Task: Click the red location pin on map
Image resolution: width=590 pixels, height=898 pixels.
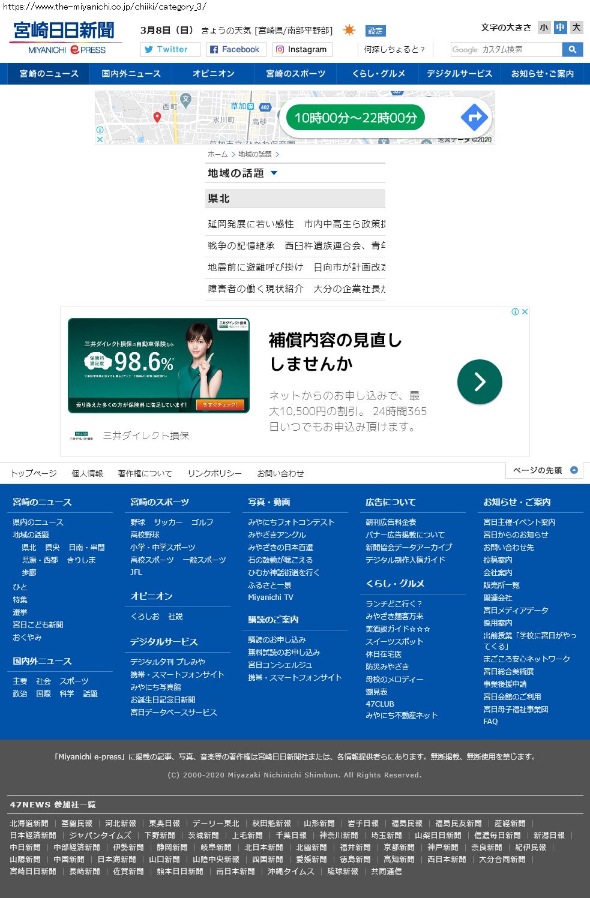Action: click(x=157, y=118)
